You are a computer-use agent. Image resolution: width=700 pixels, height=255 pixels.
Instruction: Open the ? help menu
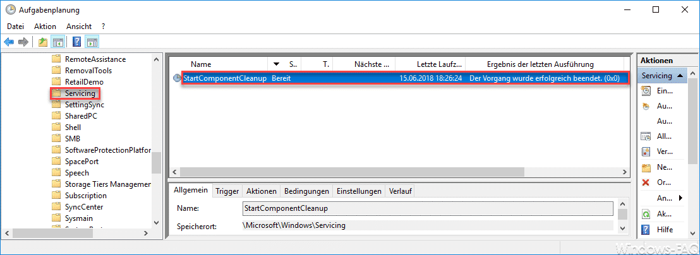104,27
